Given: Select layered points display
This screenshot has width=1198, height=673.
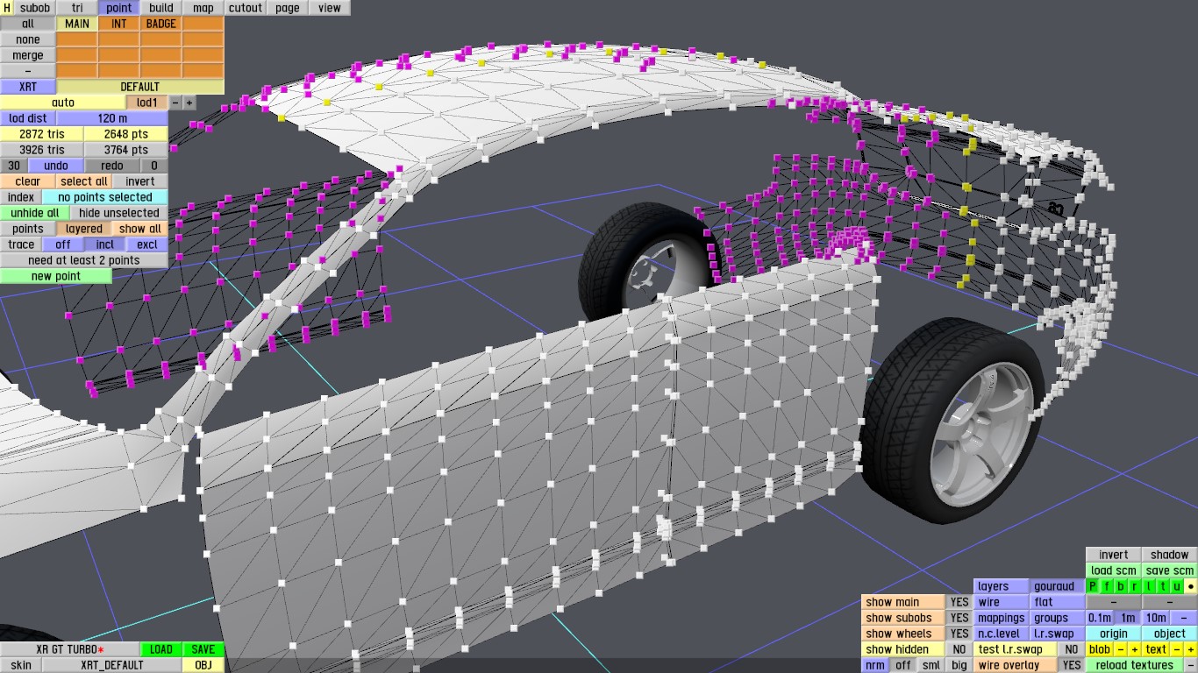Looking at the screenshot, I should click(84, 229).
